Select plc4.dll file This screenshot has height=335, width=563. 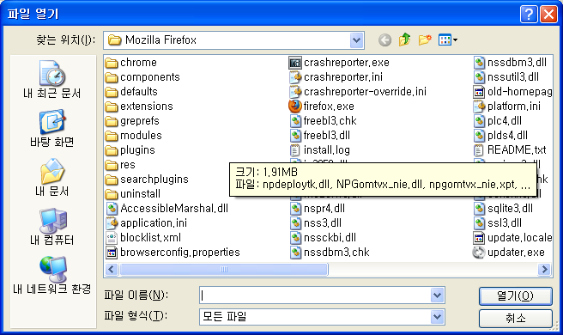[497, 121]
